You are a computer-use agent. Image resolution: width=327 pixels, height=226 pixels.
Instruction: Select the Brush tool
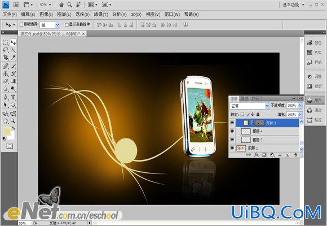pos(13,66)
